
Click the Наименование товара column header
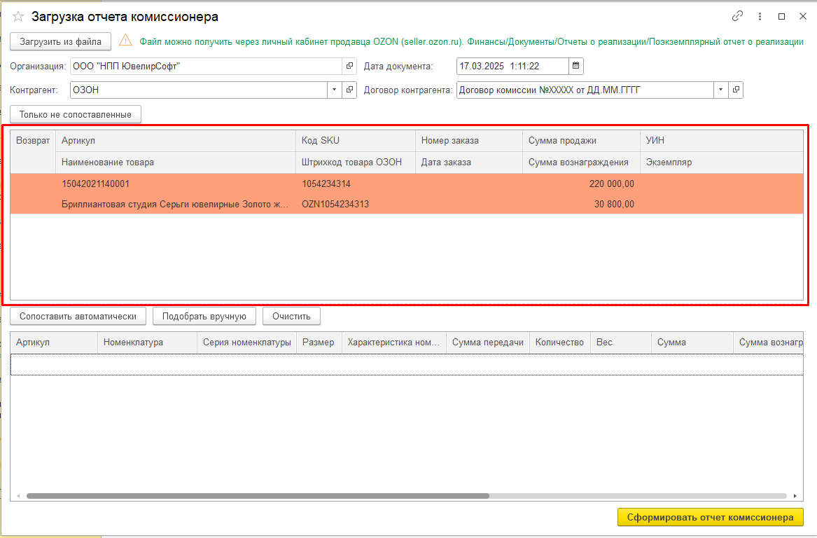(176, 162)
